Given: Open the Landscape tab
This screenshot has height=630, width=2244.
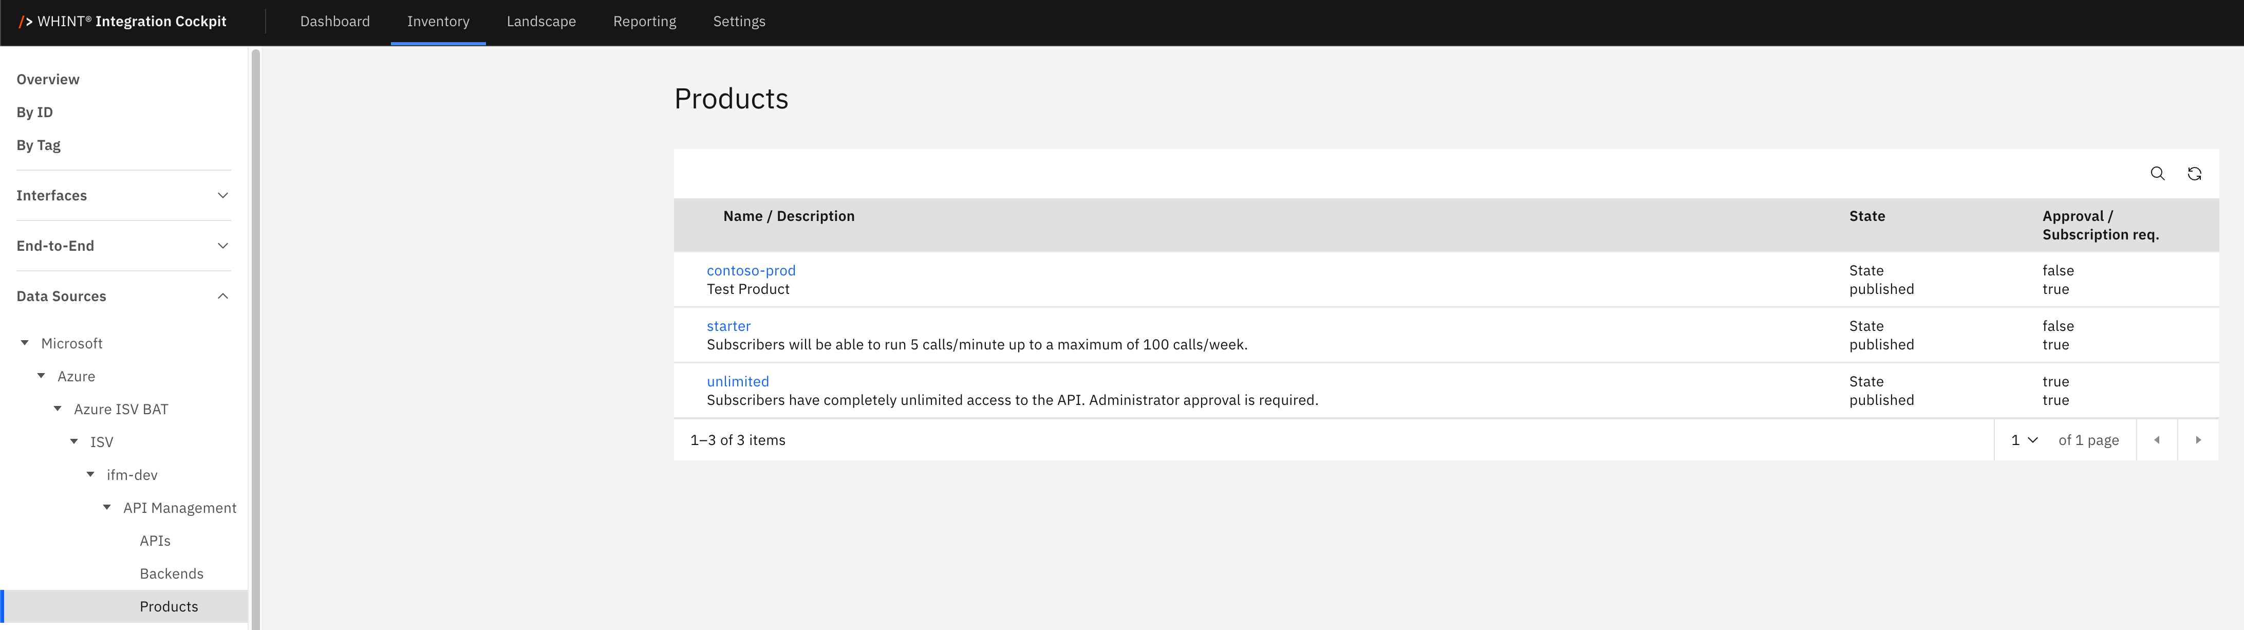Looking at the screenshot, I should click(541, 22).
